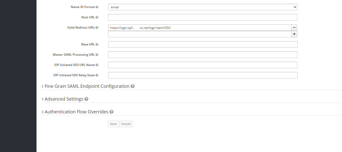This screenshot has height=152, width=342.
Task: Click the Valid Redirect URIs help icon
Action: point(97,27)
